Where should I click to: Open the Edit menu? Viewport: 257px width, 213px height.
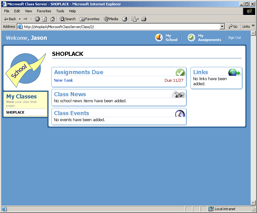pos(17,11)
